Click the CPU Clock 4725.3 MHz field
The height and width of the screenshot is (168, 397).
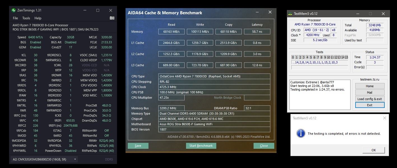coord(214,87)
